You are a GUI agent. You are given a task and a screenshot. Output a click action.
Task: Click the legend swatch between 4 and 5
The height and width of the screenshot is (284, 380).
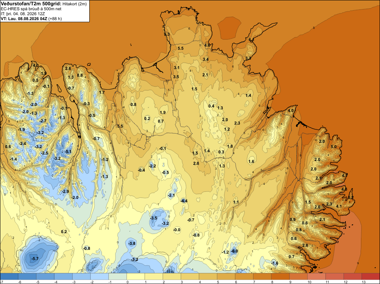(x=208, y=276)
